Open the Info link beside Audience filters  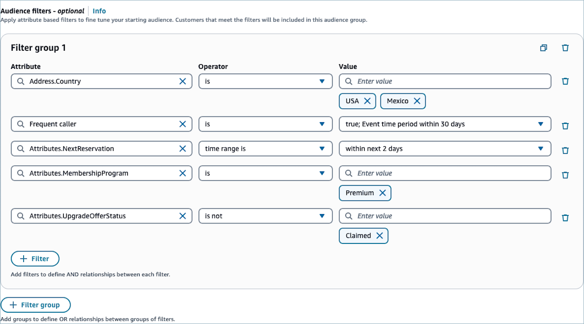99,11
